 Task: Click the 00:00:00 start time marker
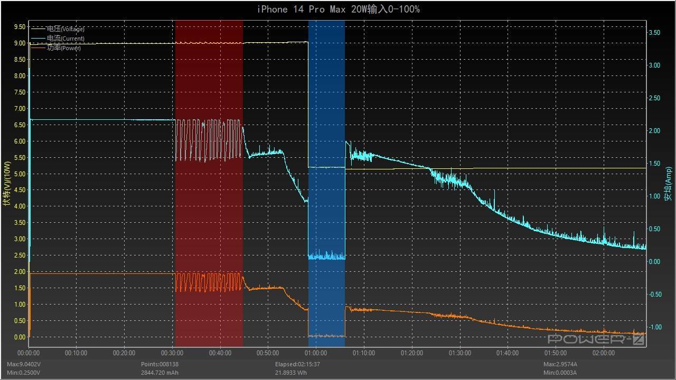(29, 353)
